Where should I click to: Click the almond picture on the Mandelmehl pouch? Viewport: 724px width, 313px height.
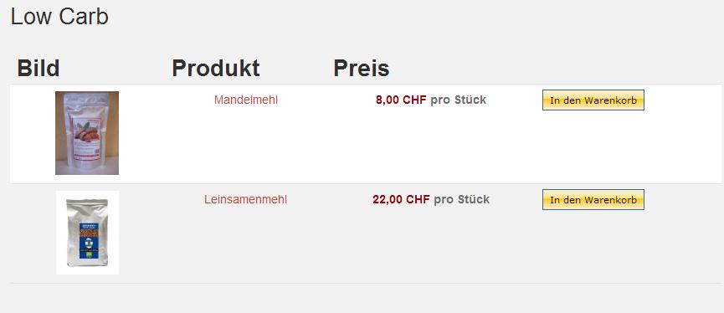87,134
